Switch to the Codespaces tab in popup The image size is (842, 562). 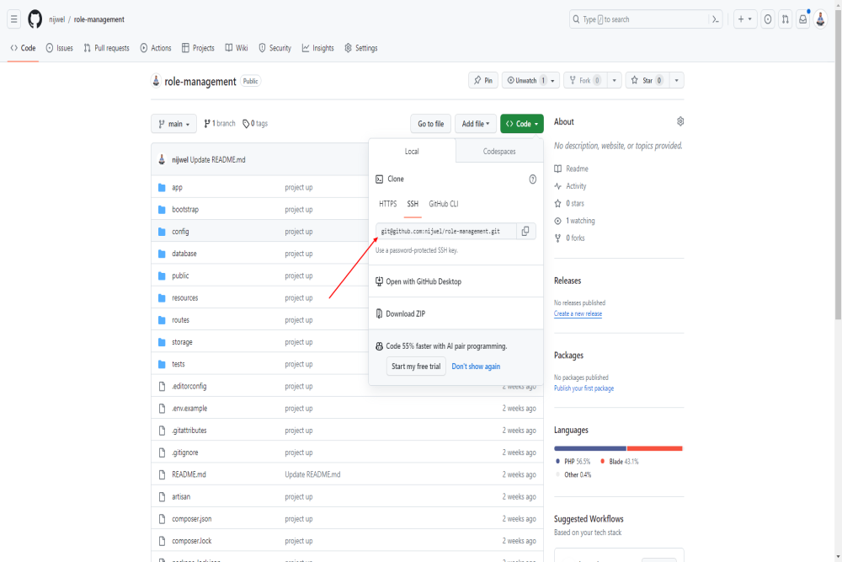point(499,152)
